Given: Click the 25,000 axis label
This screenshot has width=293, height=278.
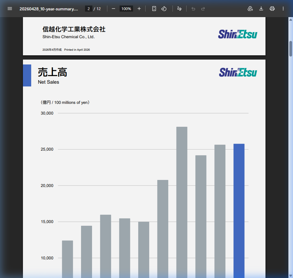Looking at the screenshot, I should 47,149.
